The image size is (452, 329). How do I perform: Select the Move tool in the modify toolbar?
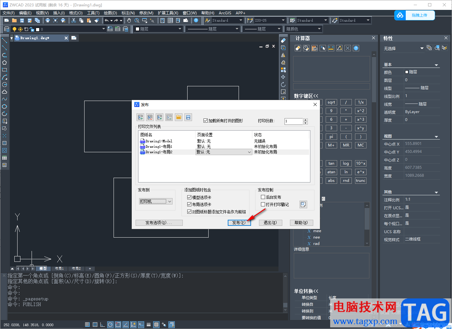(x=283, y=77)
